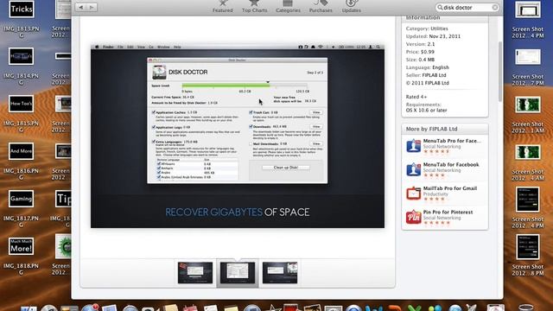Select the 'Screen Shot 2012...4 AM' desktop file
The width and height of the screenshot is (553, 311).
tap(528, 152)
